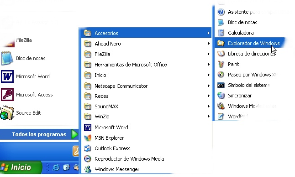Open Todos los programas
Viewport: 295px width, 177px height.
(39, 134)
